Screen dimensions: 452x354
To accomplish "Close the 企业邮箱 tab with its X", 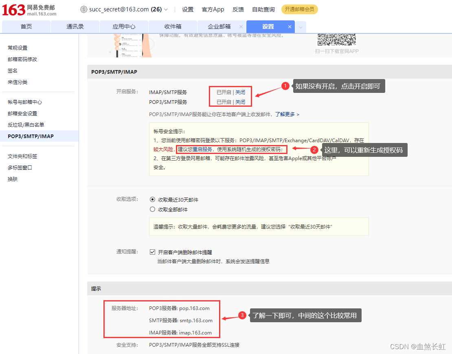I will pyautogui.click(x=241, y=27).
